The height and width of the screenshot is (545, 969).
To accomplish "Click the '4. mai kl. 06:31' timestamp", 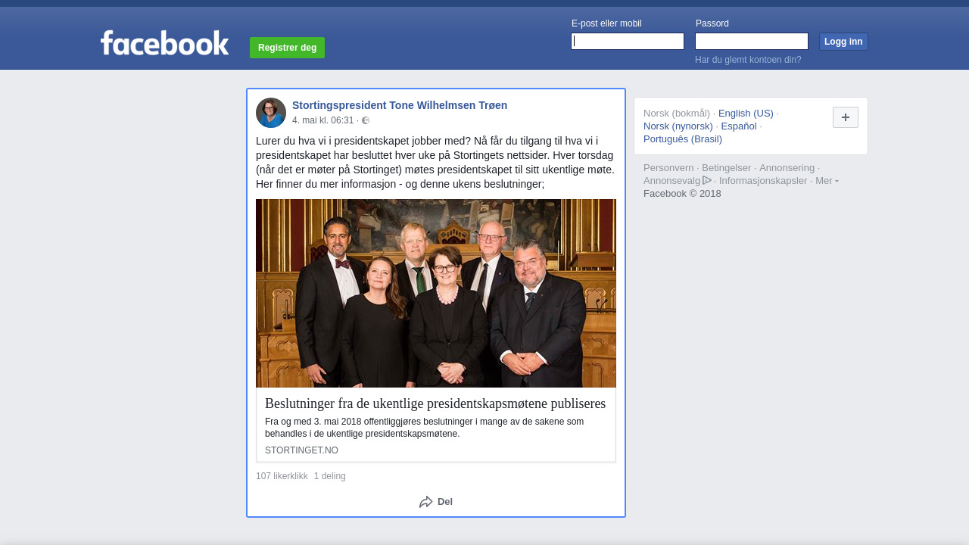I will pos(323,120).
